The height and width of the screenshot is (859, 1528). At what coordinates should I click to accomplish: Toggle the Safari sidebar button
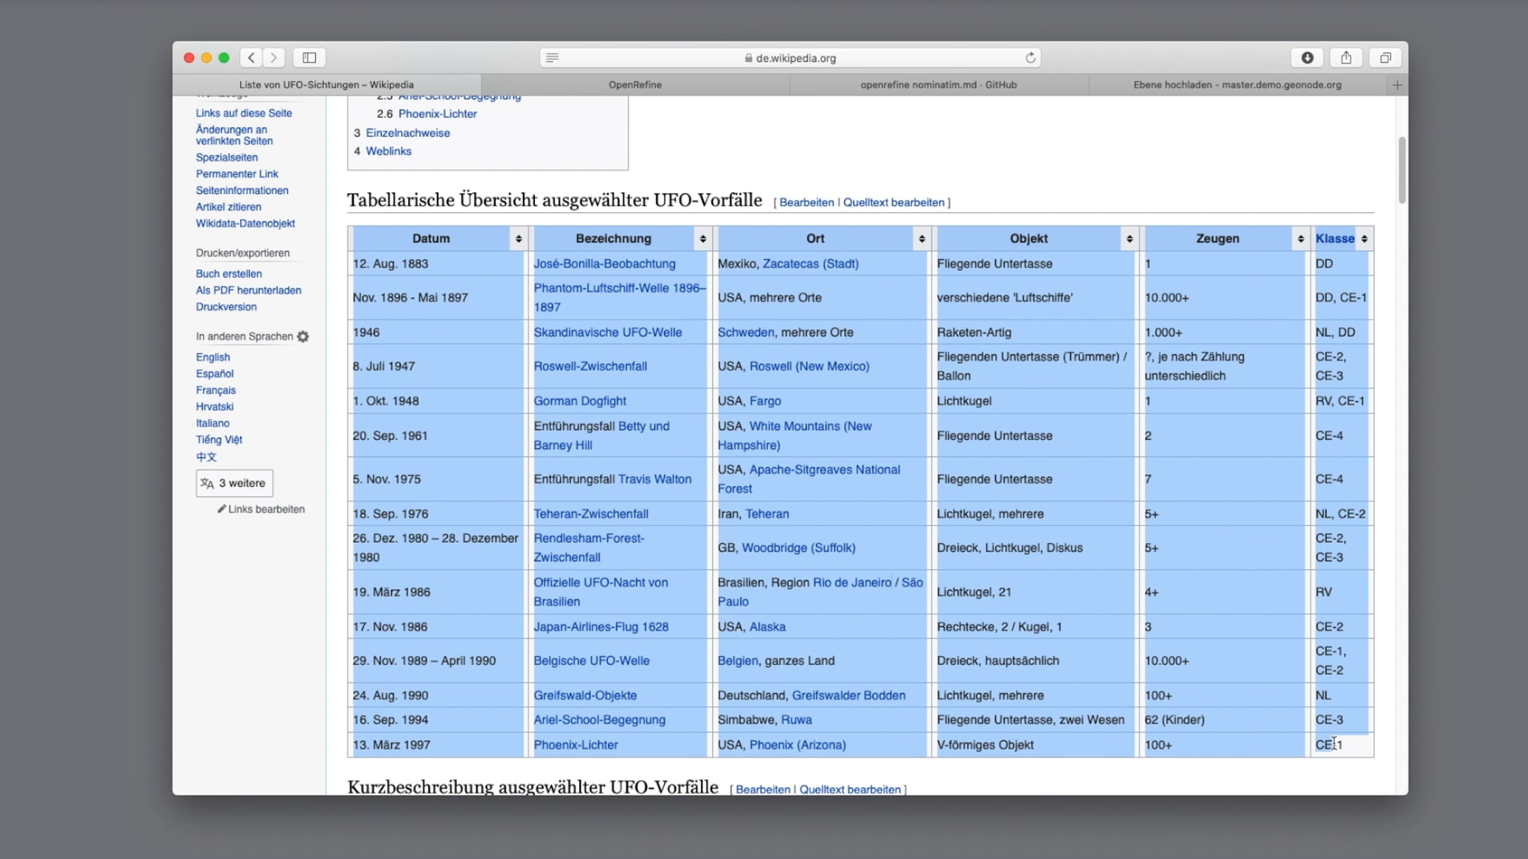click(x=309, y=58)
